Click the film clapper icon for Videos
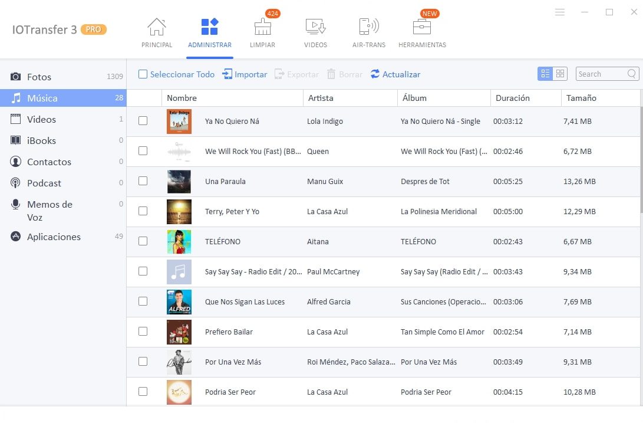The image size is (643, 423). tap(15, 119)
